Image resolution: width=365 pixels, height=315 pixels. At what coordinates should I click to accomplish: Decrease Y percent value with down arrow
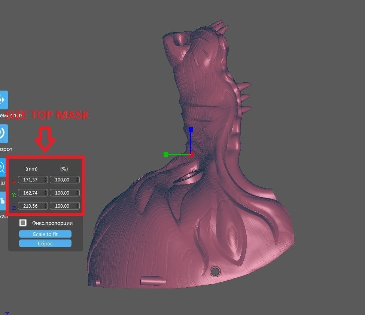coord(77,194)
